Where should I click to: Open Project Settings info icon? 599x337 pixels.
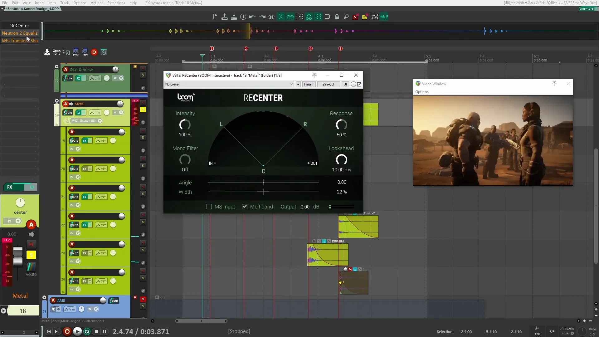(x=243, y=17)
